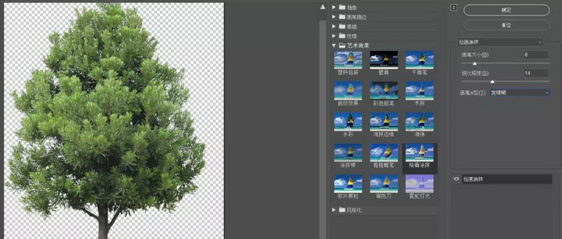Select the 彩色铅笔 filter effect
The image size is (562, 239).
[x=383, y=90]
